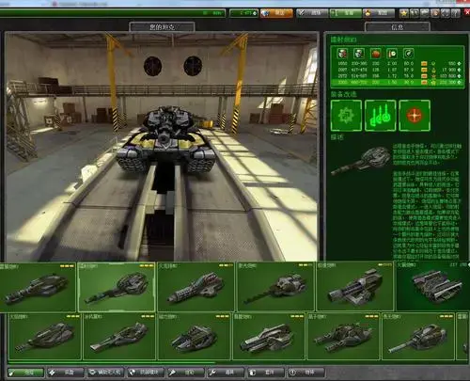Click the turret rotation speed stat icon
Screen dimensions: 470x381
409,54
